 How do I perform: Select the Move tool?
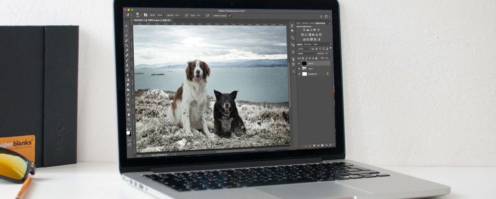click(x=127, y=26)
